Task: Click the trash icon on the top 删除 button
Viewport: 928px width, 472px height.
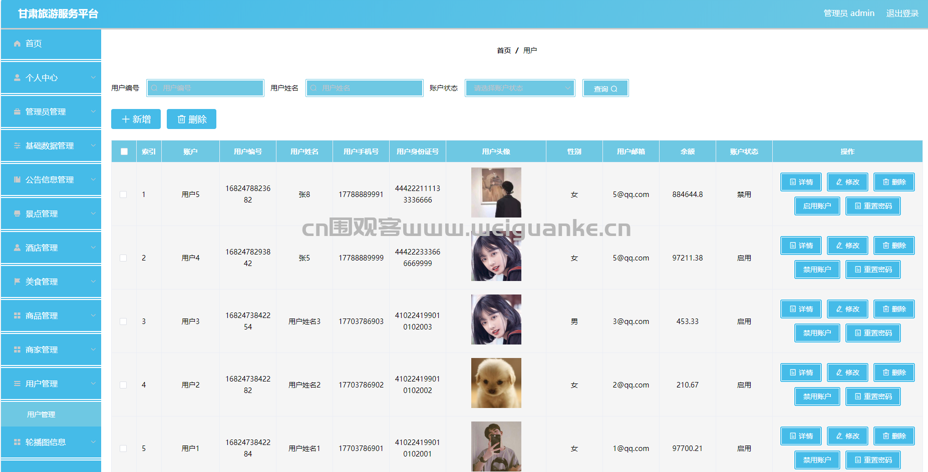Action: click(181, 119)
